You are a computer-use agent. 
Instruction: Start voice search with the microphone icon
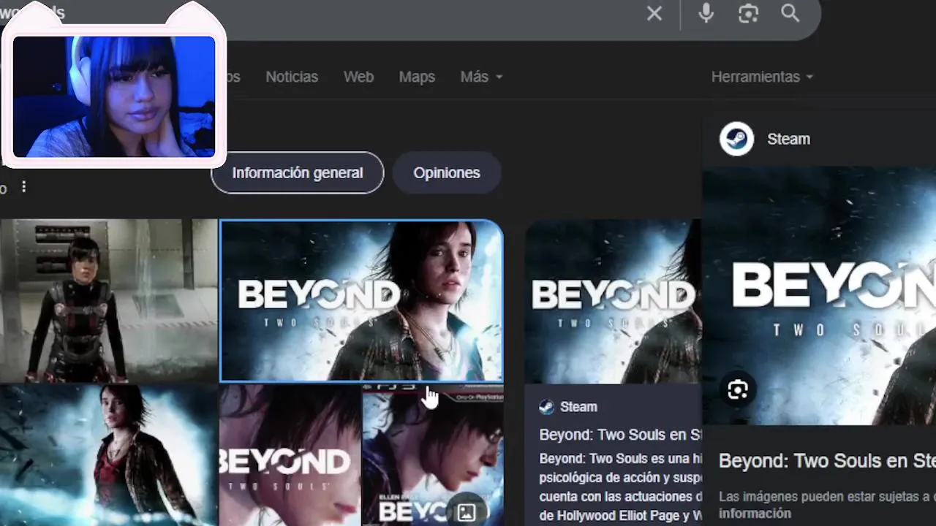click(x=706, y=13)
